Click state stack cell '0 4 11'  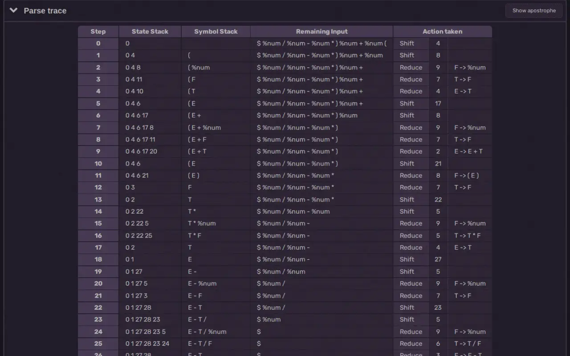click(x=150, y=80)
